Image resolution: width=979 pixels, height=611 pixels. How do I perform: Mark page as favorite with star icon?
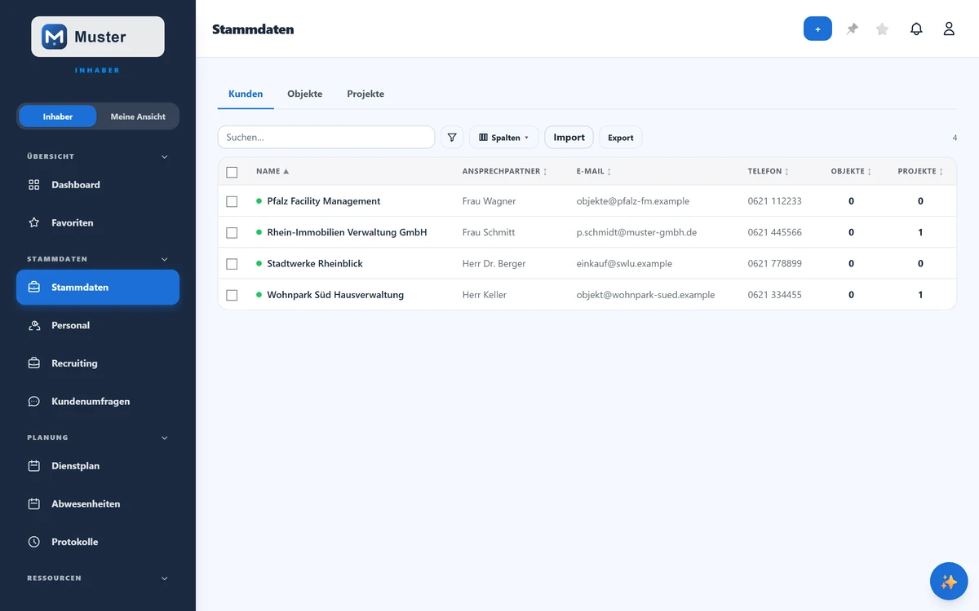click(x=882, y=29)
